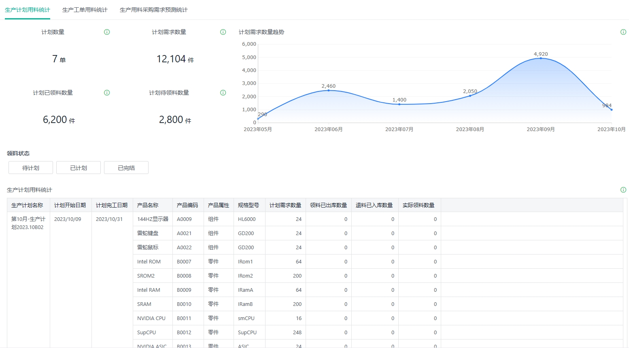Click the 第10月-生产计划2023.10B02 plan cell
This screenshot has width=629, height=348.
[x=28, y=223]
